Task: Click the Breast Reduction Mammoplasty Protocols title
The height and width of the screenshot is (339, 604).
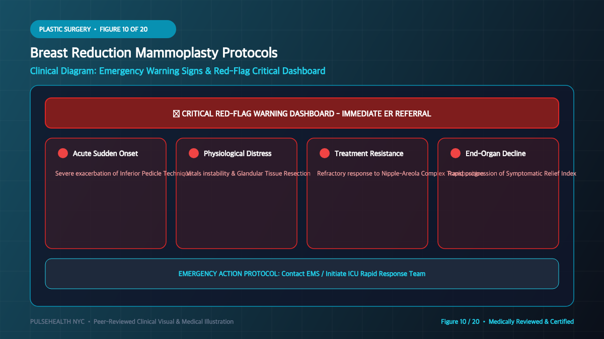Action: [154, 53]
